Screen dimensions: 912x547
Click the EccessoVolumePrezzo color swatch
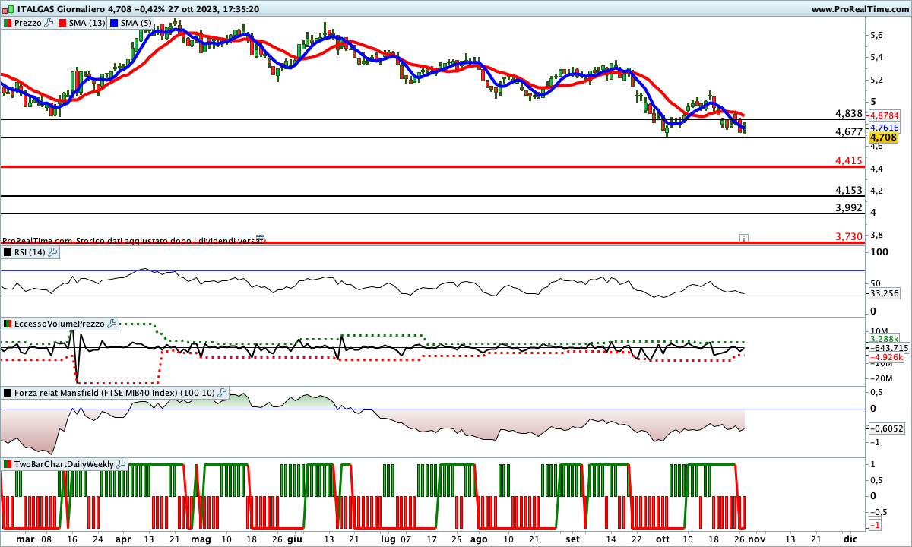(8, 324)
